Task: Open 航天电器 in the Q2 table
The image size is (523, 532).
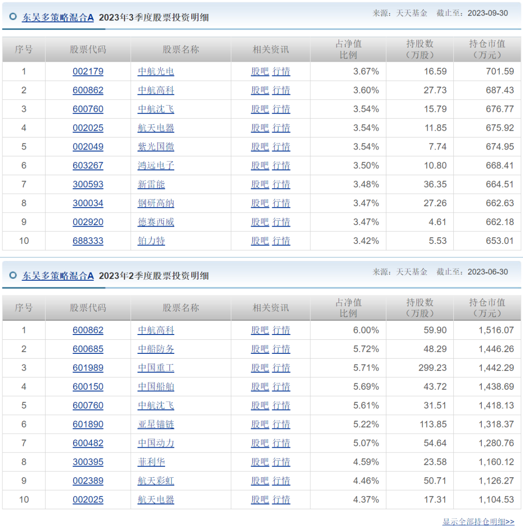Action: (156, 500)
